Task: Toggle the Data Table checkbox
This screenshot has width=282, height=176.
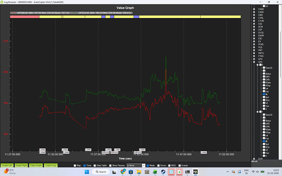Action: pyautogui.click(x=94, y=165)
